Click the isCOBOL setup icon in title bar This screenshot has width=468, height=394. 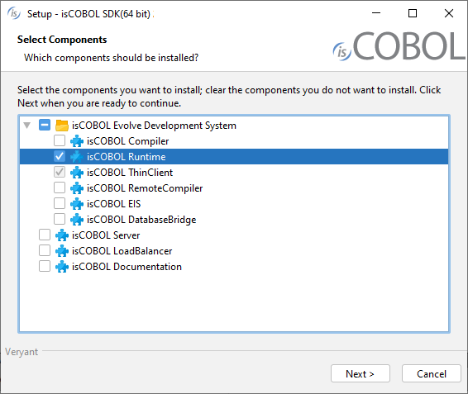click(x=14, y=13)
